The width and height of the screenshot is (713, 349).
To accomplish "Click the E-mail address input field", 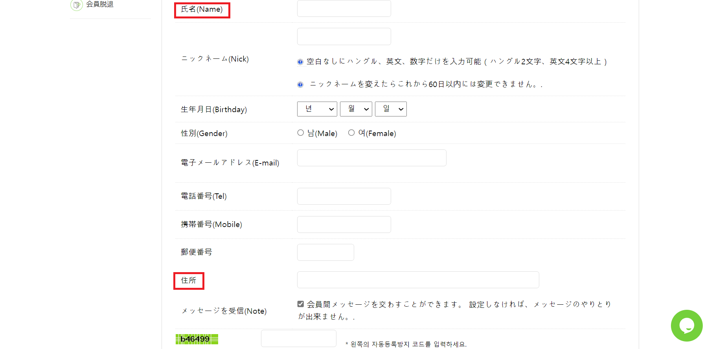I will (x=372, y=158).
